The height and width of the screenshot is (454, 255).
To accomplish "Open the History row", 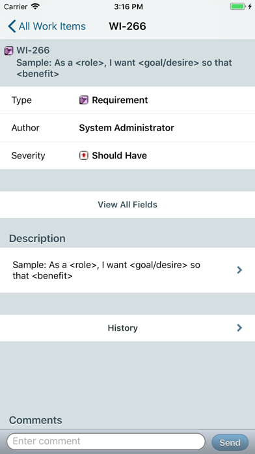I will (x=127, y=327).
